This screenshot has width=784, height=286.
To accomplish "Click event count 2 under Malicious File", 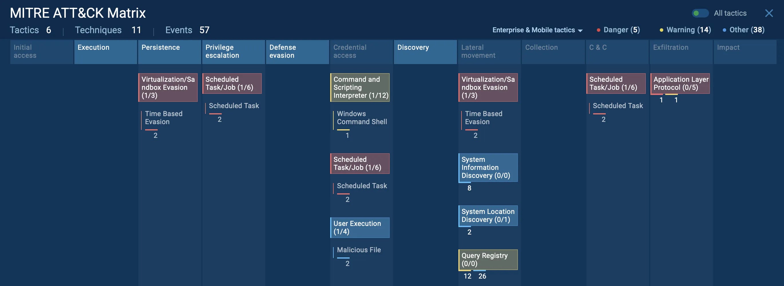I will [x=347, y=263].
